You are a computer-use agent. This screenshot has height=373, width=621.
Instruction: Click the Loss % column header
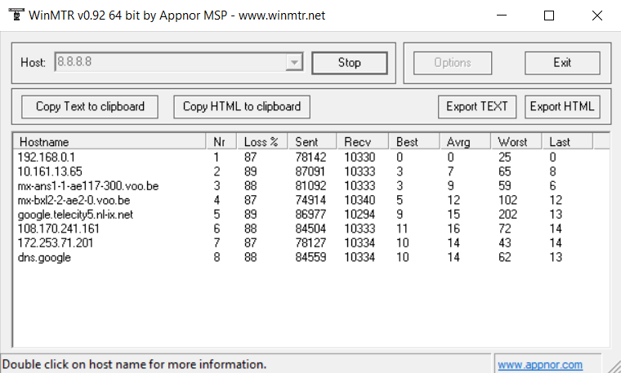pos(262,141)
